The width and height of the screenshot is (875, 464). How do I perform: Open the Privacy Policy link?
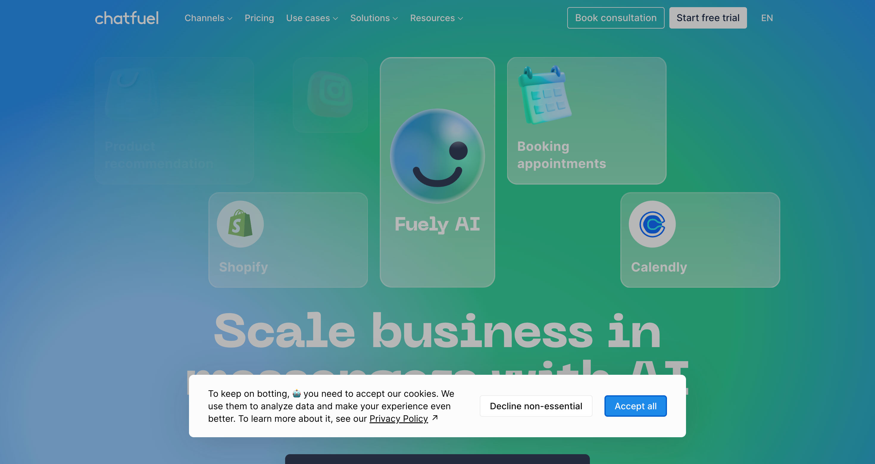[399, 418]
